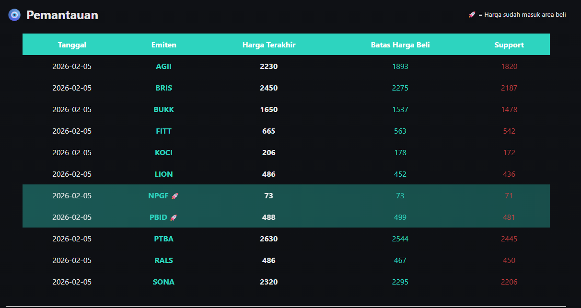Click the Emiten column header
Screen dimensions: 581x308
pyautogui.click(x=163, y=45)
